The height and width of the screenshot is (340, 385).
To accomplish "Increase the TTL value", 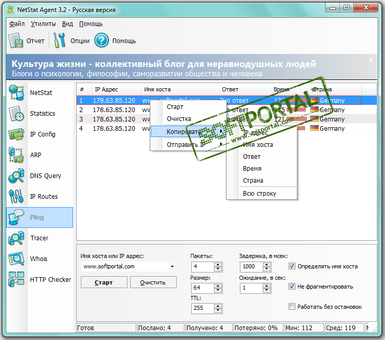I will pyautogui.click(x=218, y=306).
